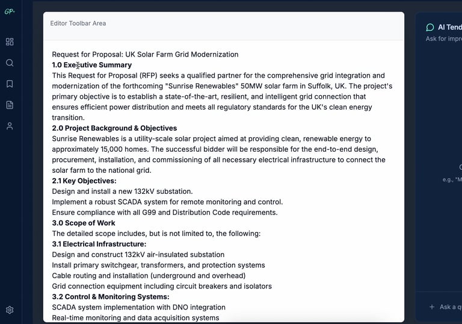The image size is (462, 324).
Task: Click the line about the robust SCADA system
Action: [167, 202]
